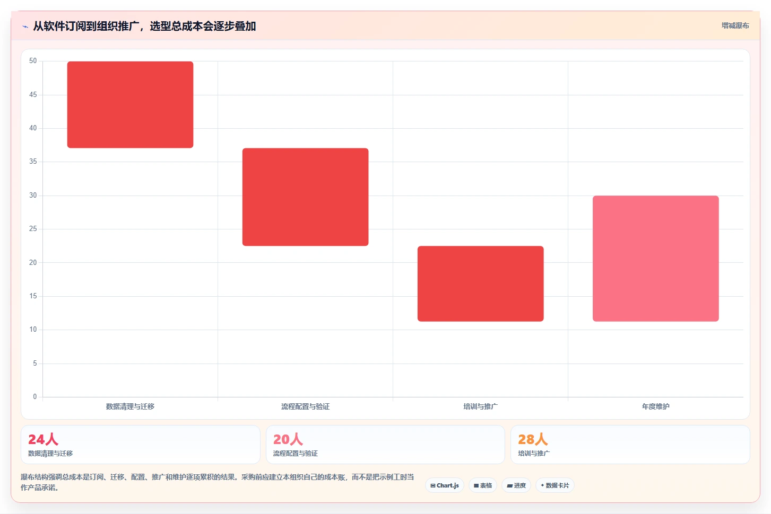Click the red bar for 培训与推广

pyautogui.click(x=480, y=283)
